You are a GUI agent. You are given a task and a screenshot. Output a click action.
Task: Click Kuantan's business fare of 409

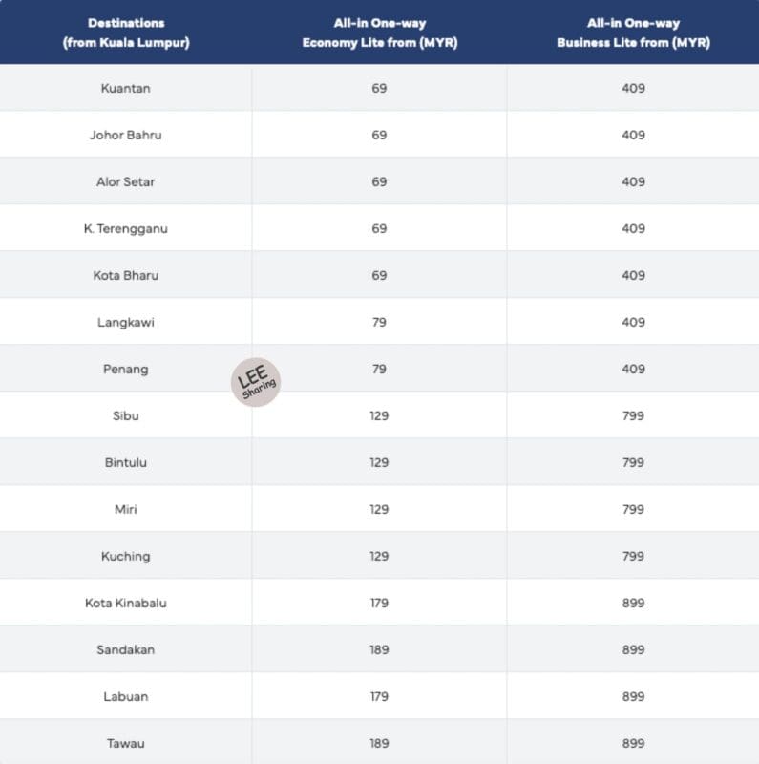[633, 88]
